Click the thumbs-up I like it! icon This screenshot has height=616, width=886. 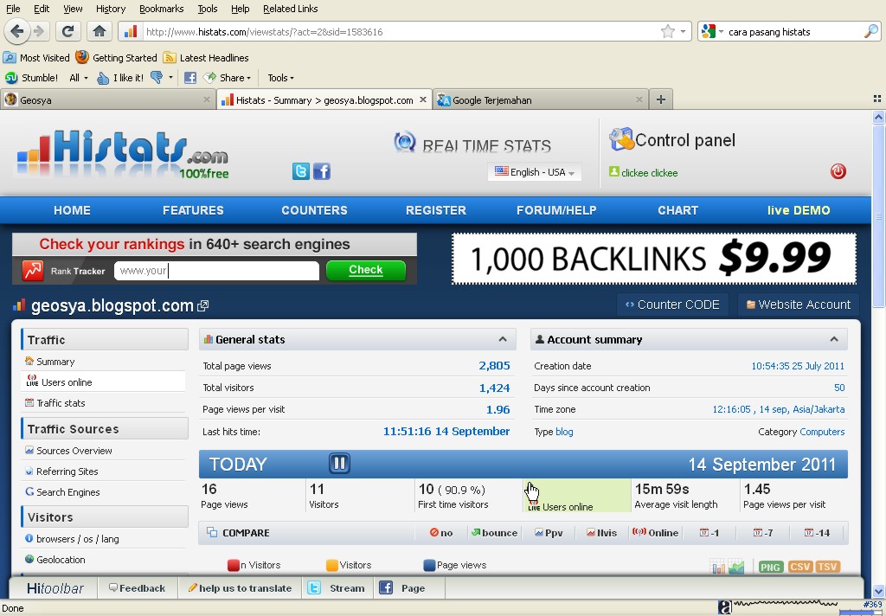point(103,77)
